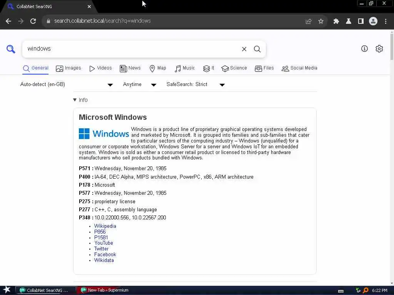Open SearXNG preferences gear
394x295 pixels.
pos(379,49)
